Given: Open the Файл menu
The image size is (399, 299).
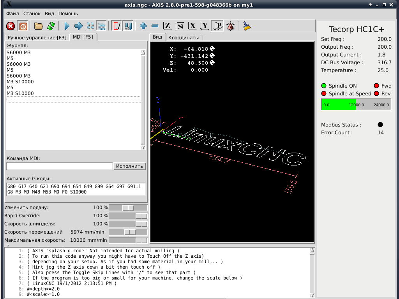Looking at the screenshot, I should click(x=12, y=13).
